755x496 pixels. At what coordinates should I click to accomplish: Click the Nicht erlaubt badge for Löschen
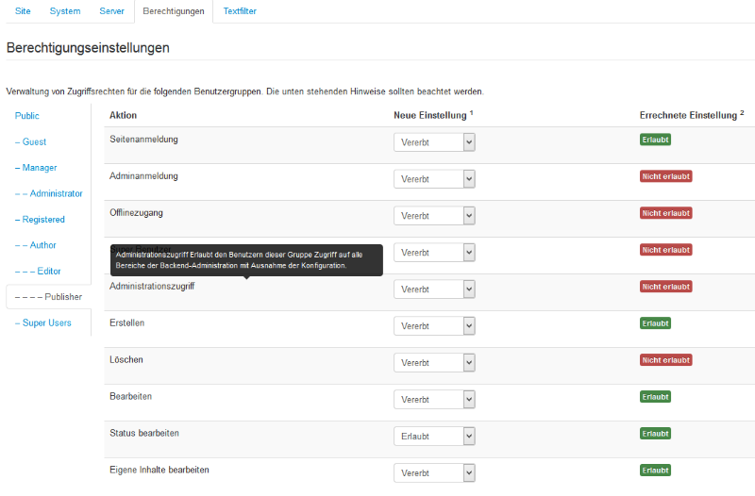click(x=666, y=360)
